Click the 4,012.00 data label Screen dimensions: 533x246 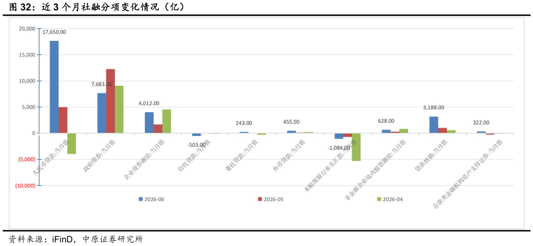149,103
